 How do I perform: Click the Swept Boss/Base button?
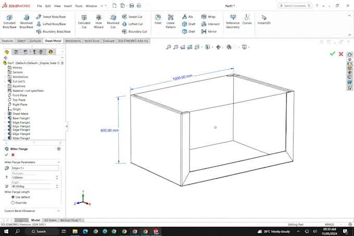coord(51,17)
